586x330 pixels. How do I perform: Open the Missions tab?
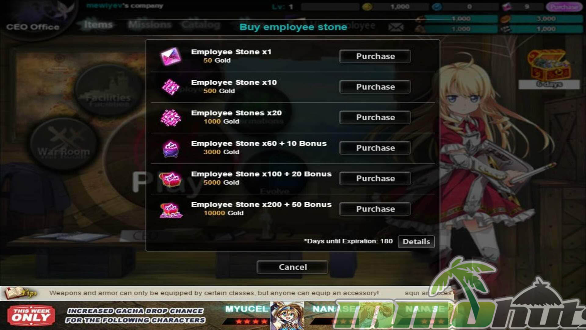150,24
